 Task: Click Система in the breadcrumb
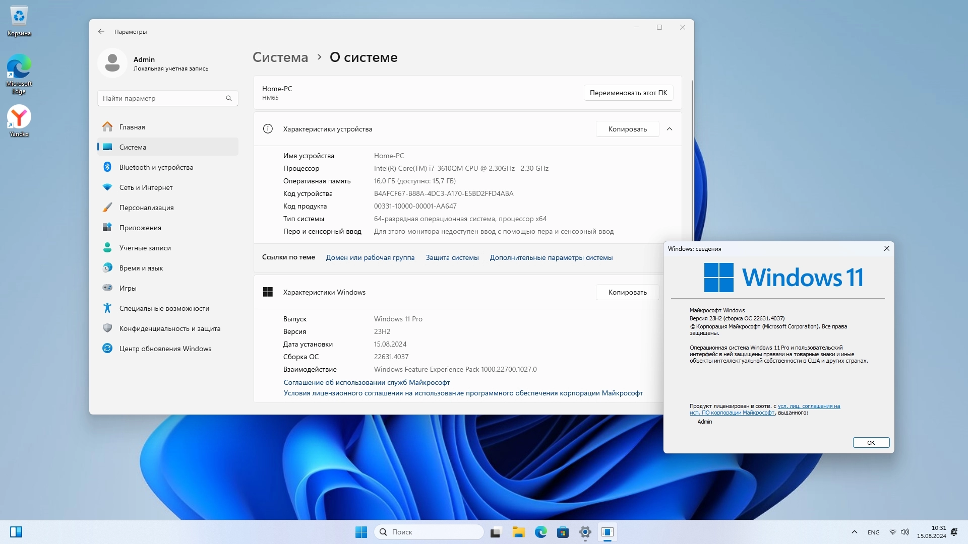click(280, 57)
